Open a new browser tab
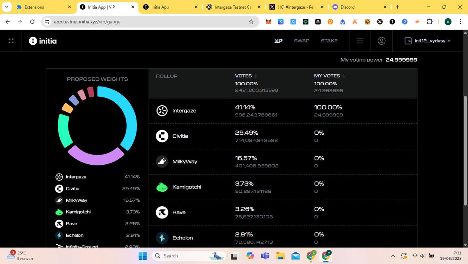Viewport: 468px width, 264px height. tap(397, 7)
